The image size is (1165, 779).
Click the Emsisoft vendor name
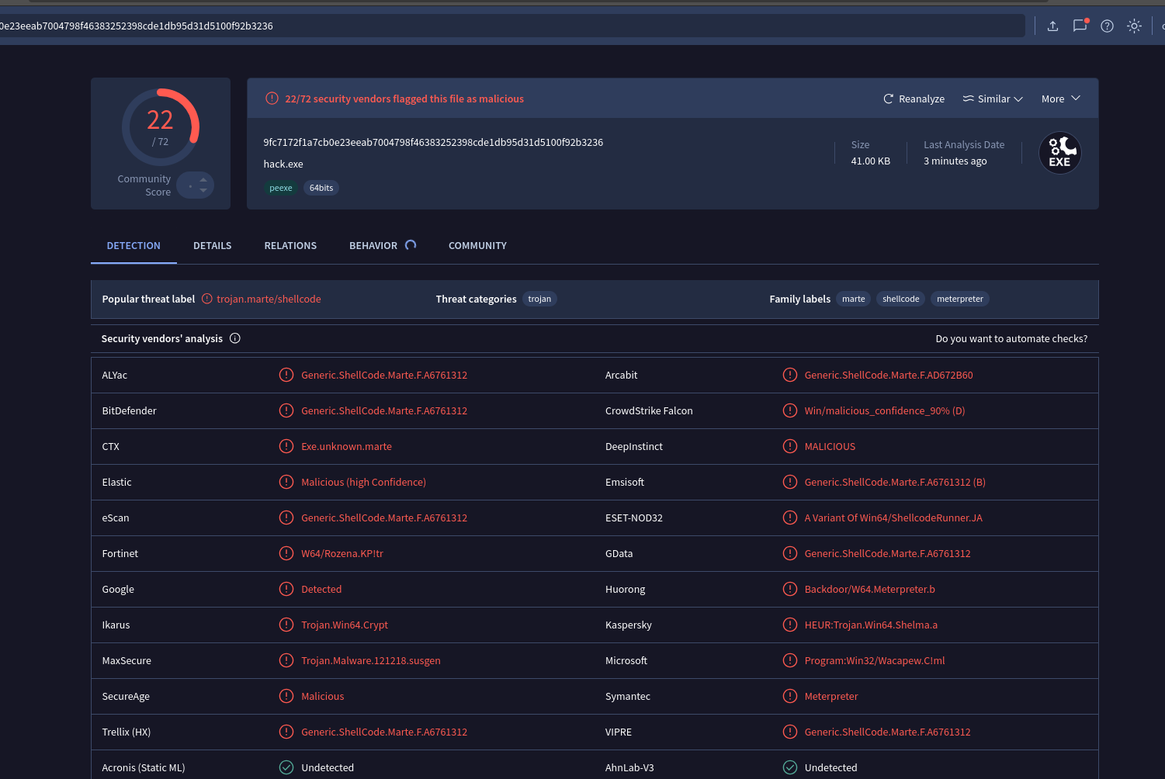(625, 482)
